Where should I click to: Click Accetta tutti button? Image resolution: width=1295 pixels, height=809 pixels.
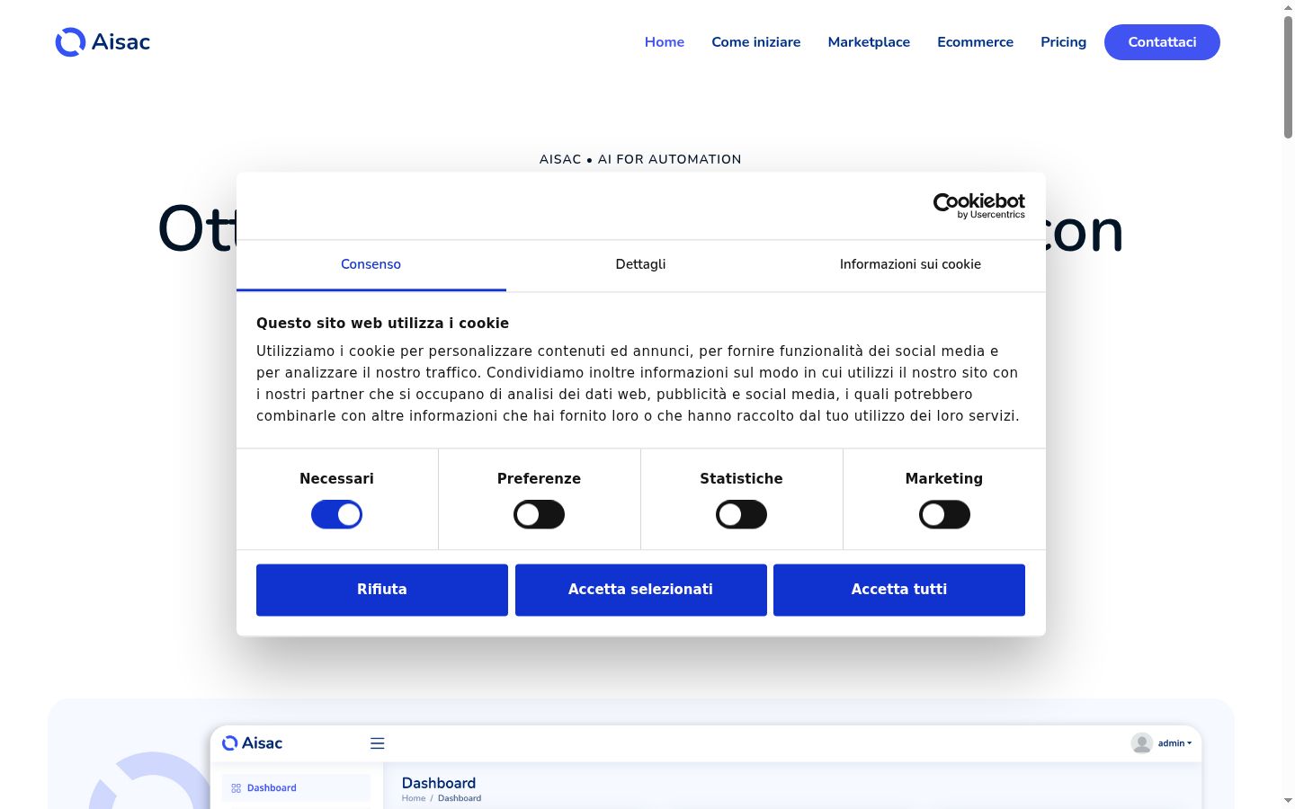[x=899, y=590]
